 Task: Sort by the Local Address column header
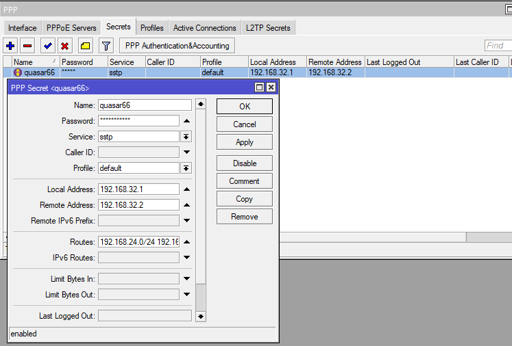click(x=278, y=62)
